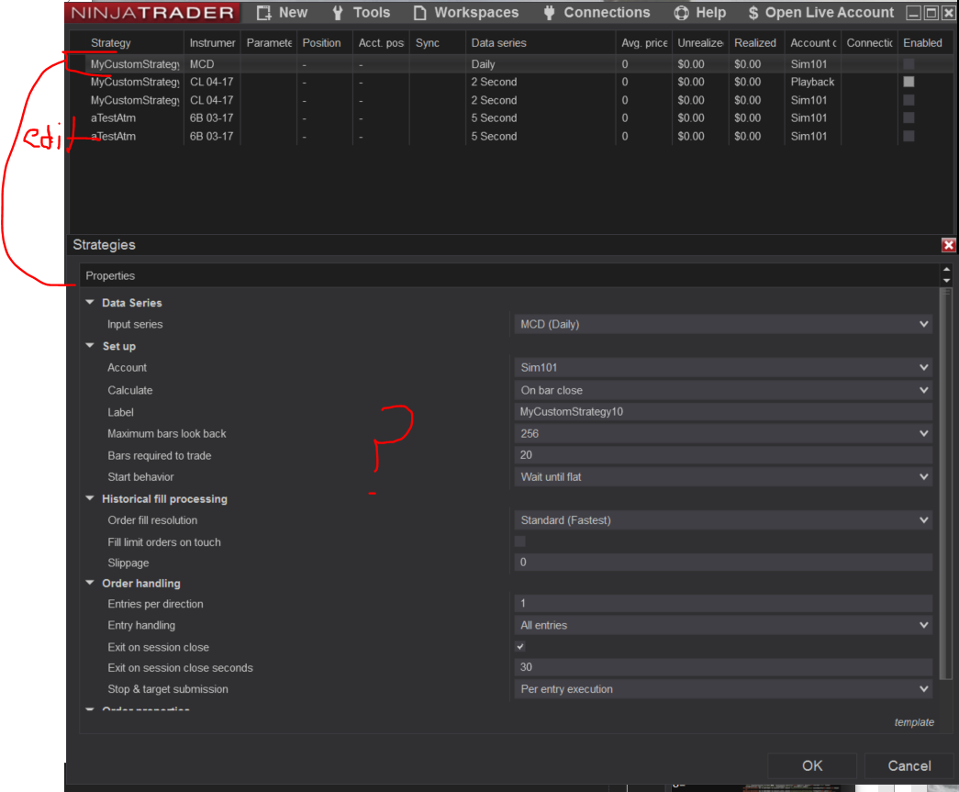The width and height of the screenshot is (959, 792).
Task: Select the MyCustomStrategy MCD row
Action: pos(511,63)
